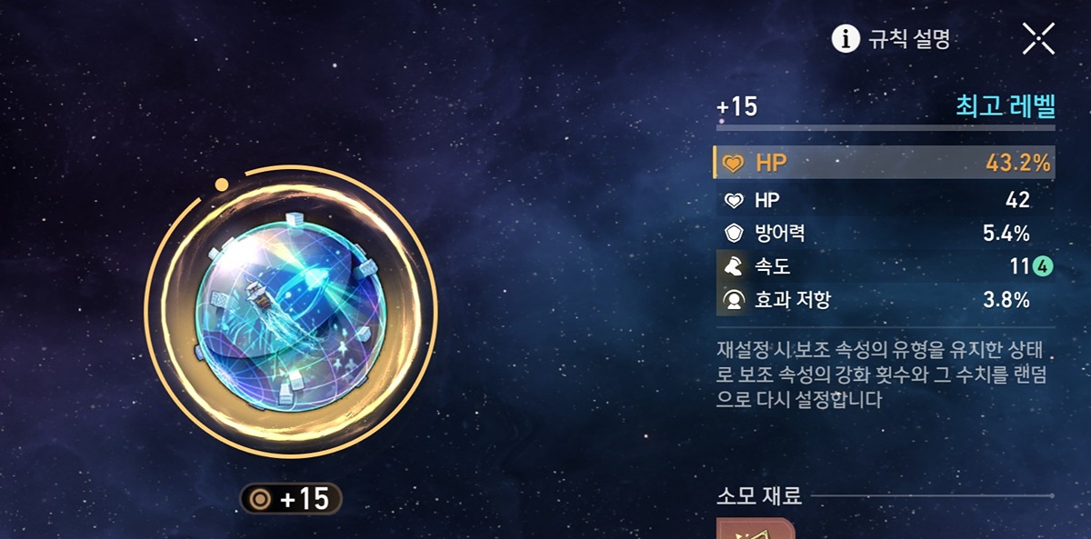1091x539 pixels.
Task: Select the 방어력 5.4% substat row
Action: pos(885,234)
